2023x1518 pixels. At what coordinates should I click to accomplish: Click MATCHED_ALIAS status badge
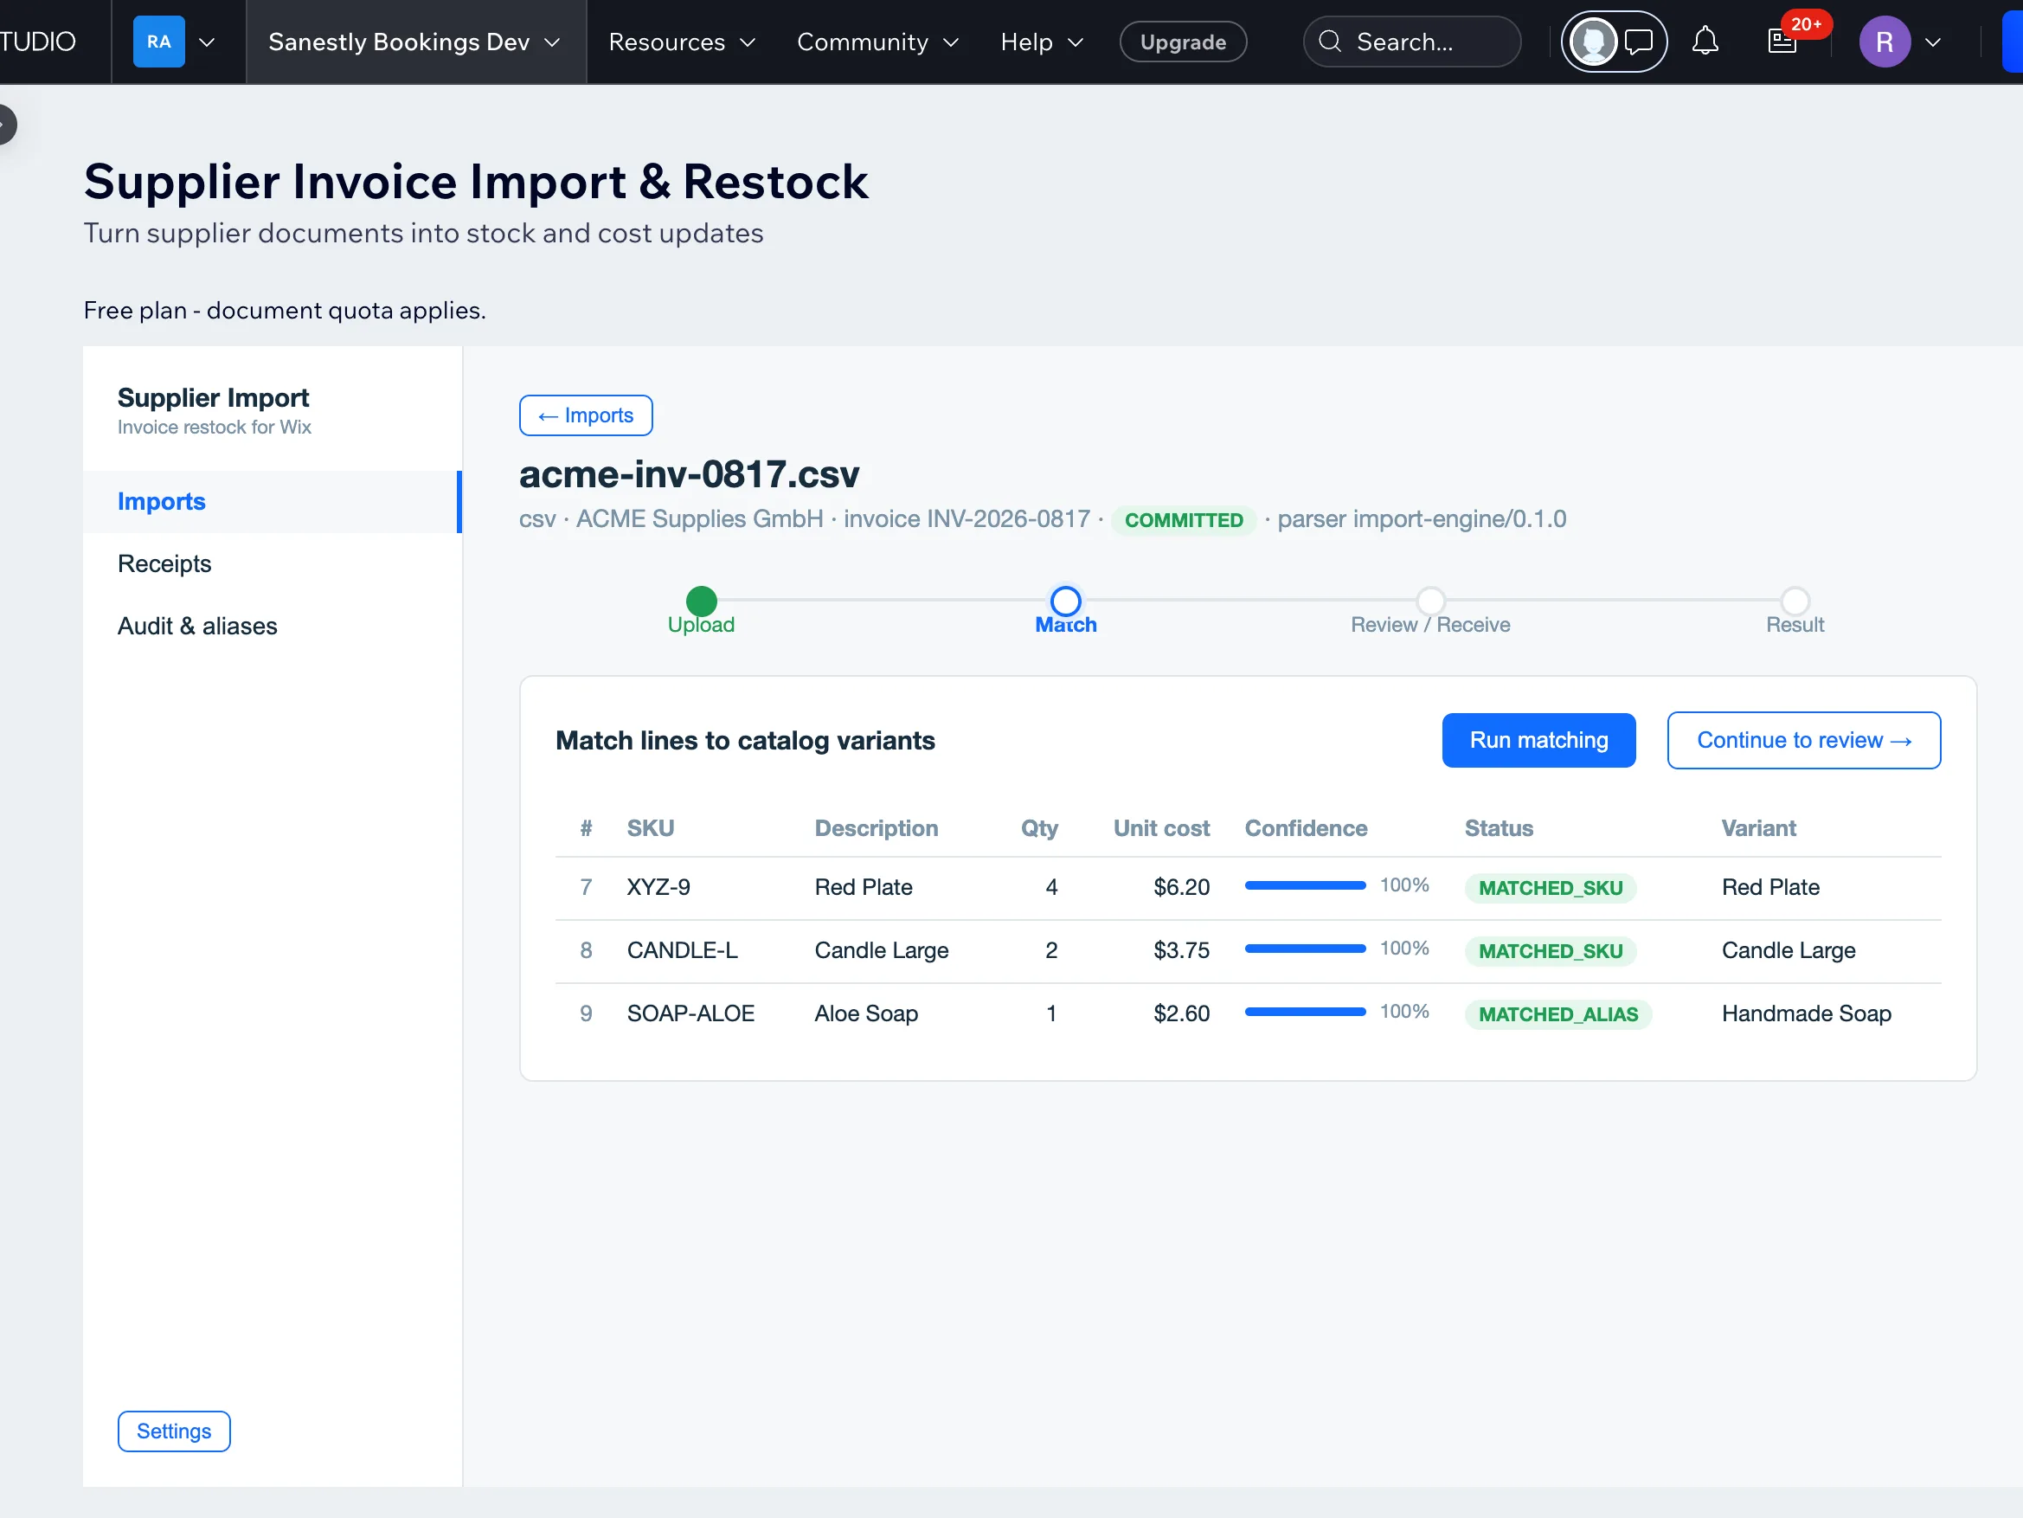pos(1557,1013)
